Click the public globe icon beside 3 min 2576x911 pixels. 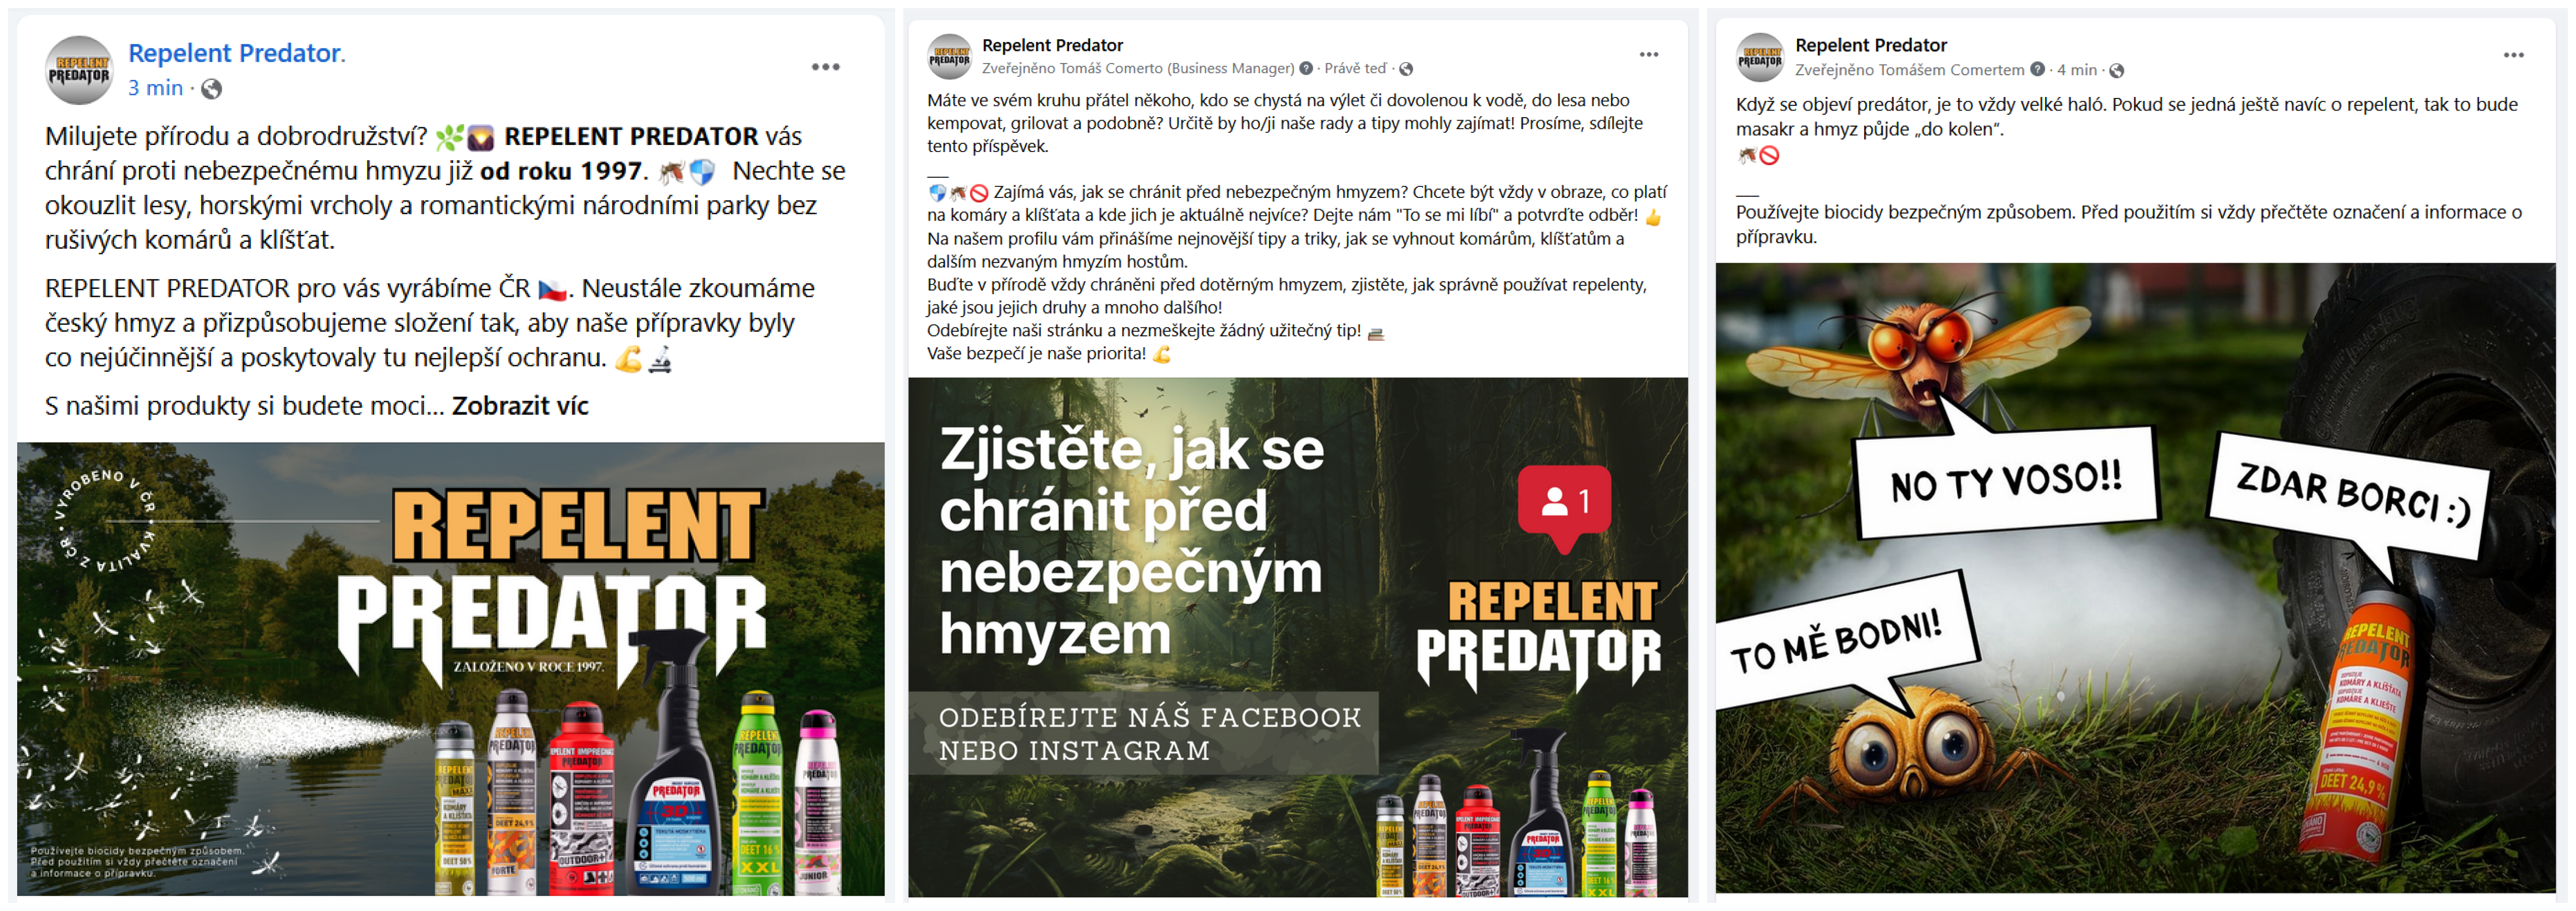[x=211, y=89]
